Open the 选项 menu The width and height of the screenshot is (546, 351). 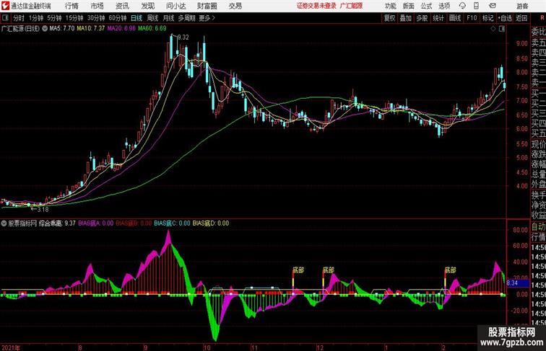(444, 6)
